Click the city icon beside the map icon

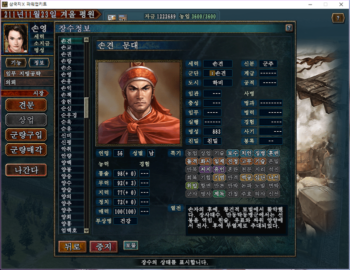pyautogui.click(x=122, y=17)
